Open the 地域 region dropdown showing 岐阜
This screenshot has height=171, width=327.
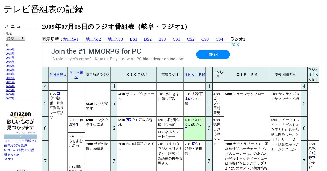tap(15, 38)
